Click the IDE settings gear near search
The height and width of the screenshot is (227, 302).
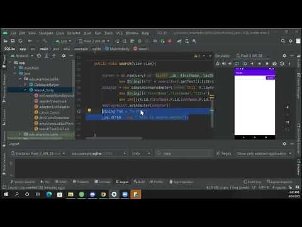coord(291,41)
